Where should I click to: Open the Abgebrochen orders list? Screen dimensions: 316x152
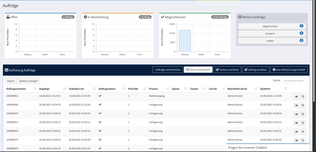(x=272, y=26)
